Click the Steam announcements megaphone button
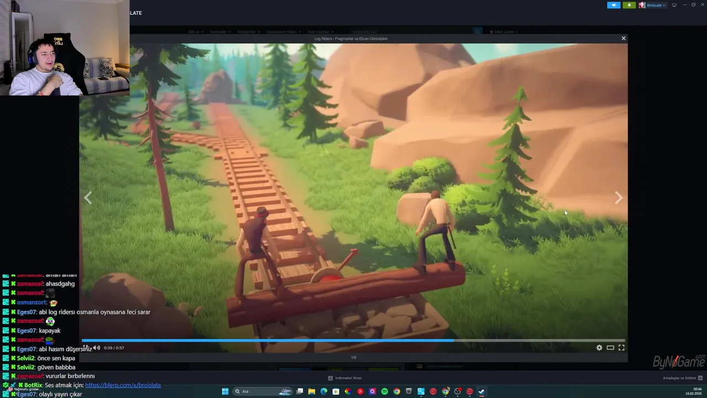707x398 pixels. [x=614, y=5]
